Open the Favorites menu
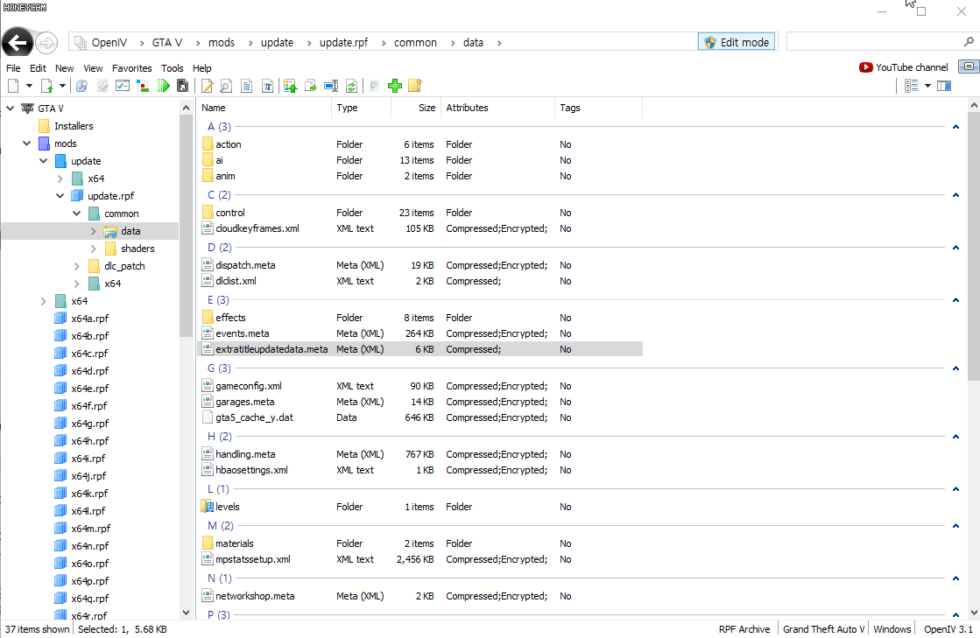Viewport: 980px width, 638px height. (132, 68)
